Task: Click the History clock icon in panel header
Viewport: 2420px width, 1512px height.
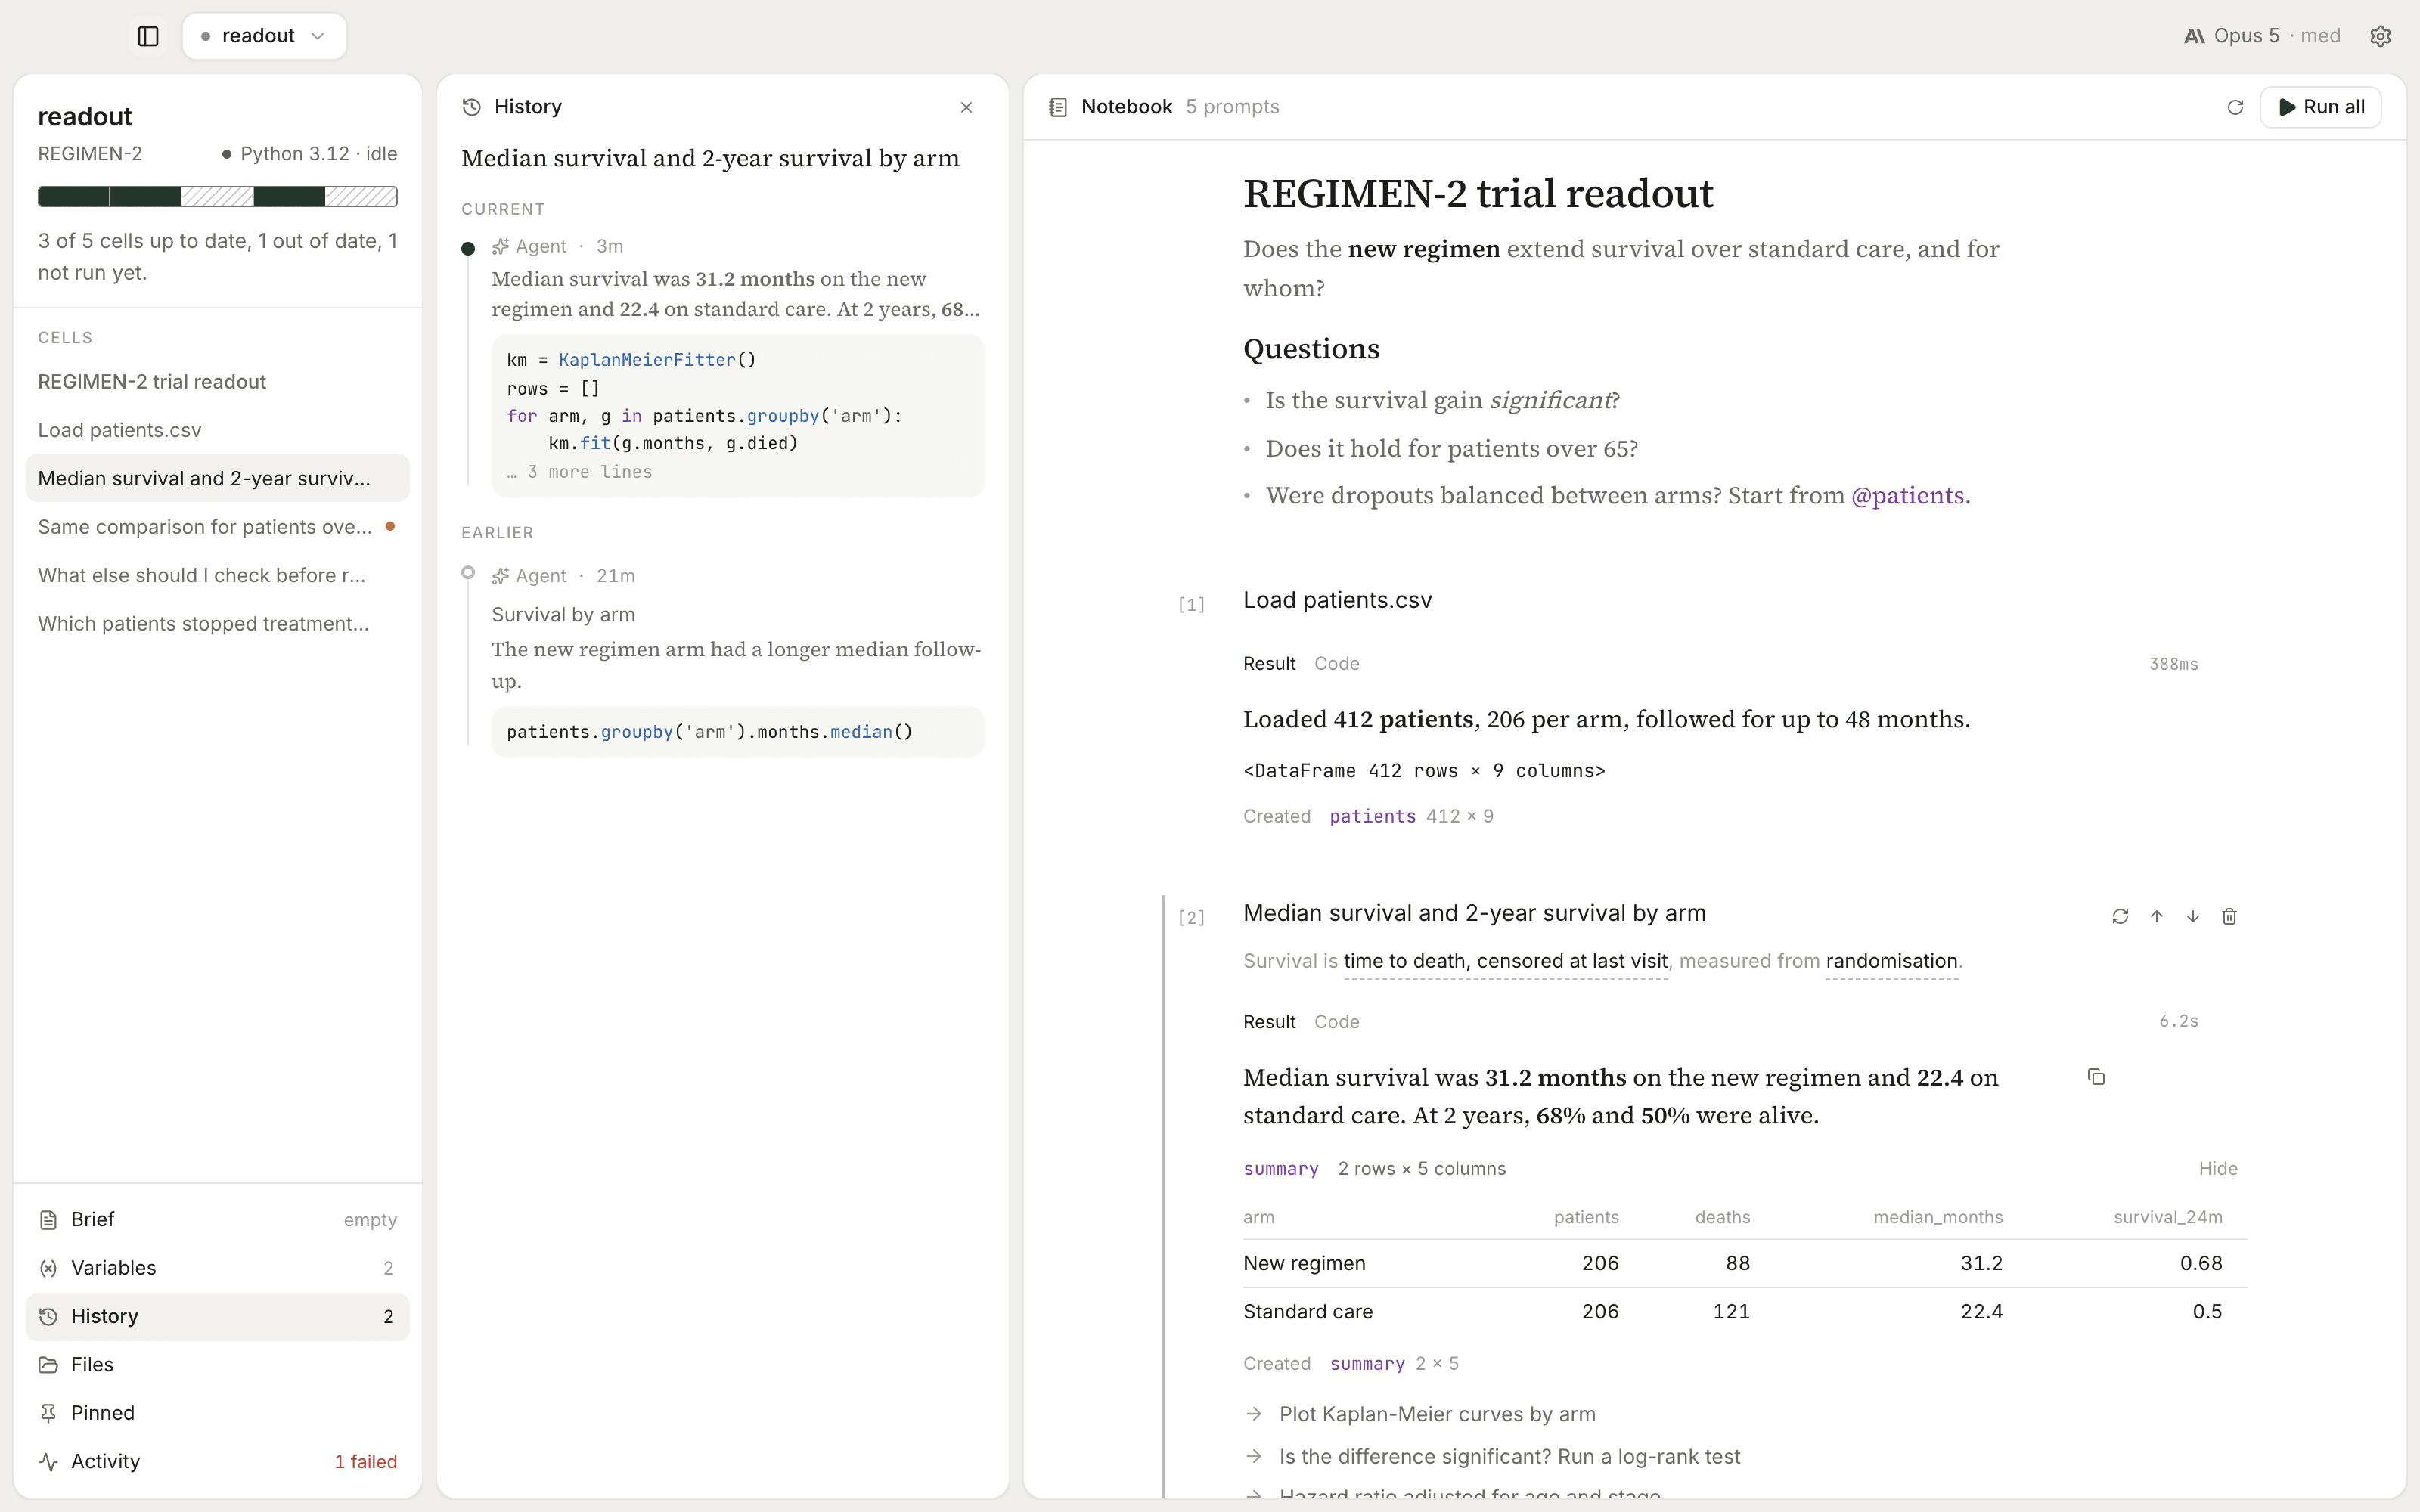Action: pyautogui.click(x=472, y=107)
